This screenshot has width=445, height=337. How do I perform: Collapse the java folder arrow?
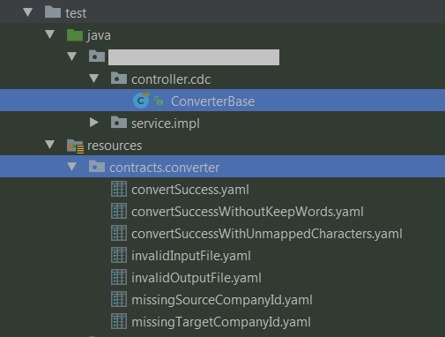(50, 34)
